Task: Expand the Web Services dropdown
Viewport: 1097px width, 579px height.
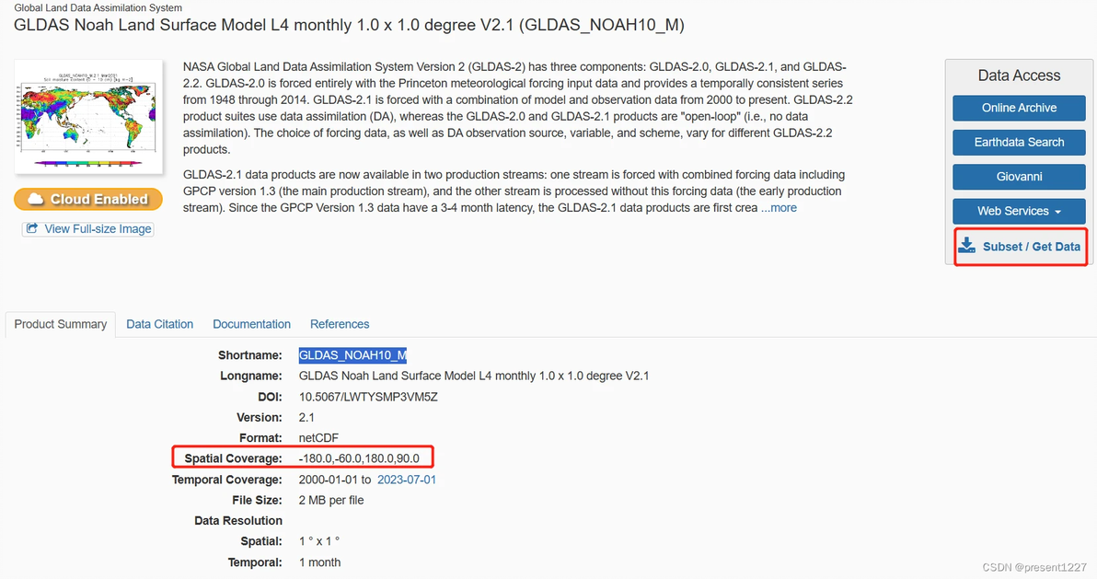Action: tap(1019, 211)
